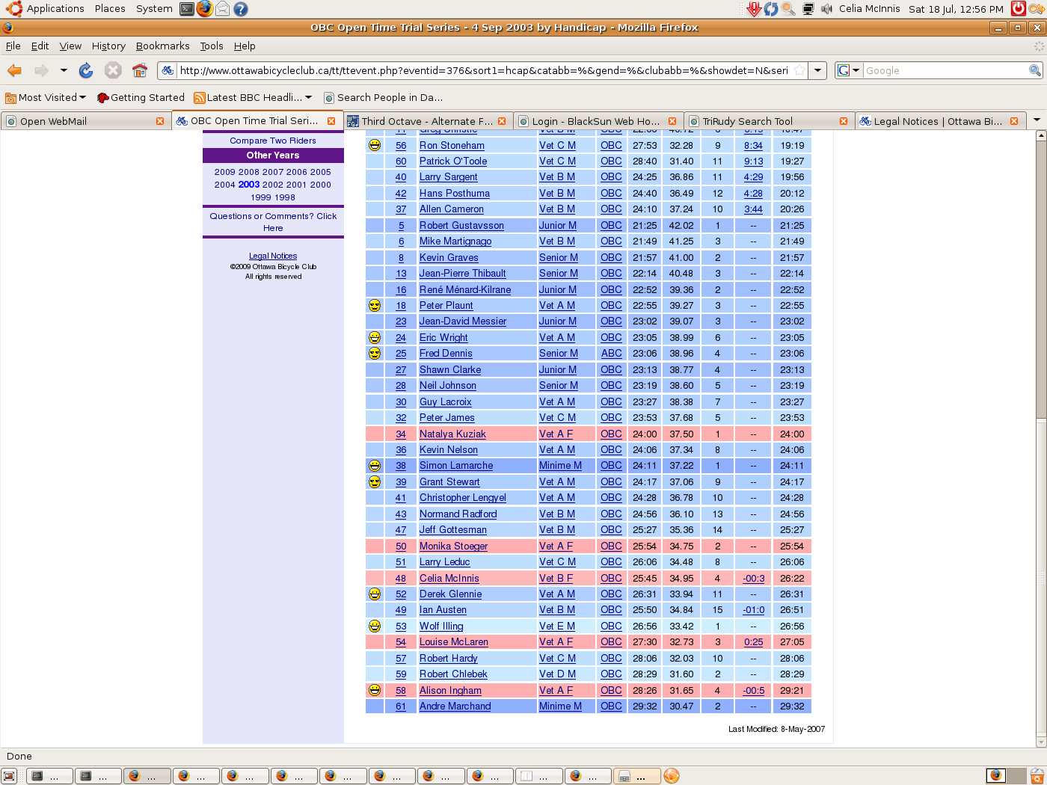
Task: Click the search magnifier in Google box
Action: (1034, 70)
